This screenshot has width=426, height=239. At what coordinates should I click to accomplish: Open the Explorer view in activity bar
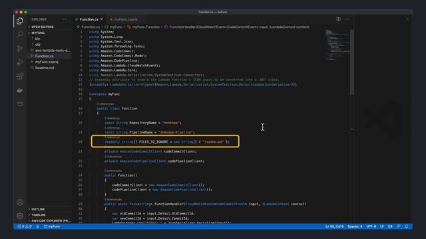click(x=20, y=21)
